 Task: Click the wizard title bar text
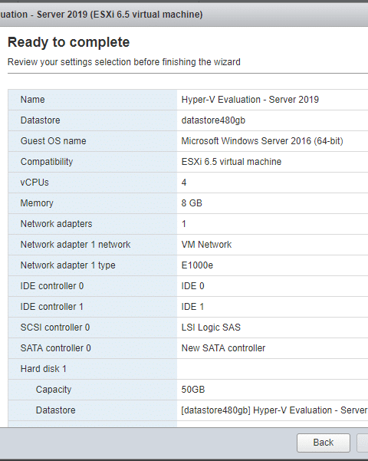(101, 15)
